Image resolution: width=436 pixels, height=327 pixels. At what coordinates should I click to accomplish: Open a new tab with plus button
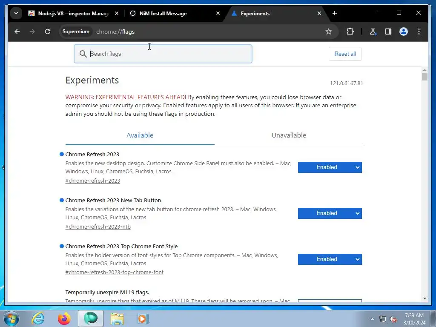335,13
